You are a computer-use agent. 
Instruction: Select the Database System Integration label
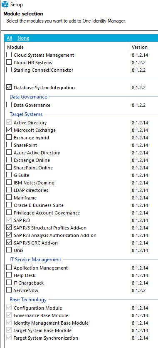44,88
